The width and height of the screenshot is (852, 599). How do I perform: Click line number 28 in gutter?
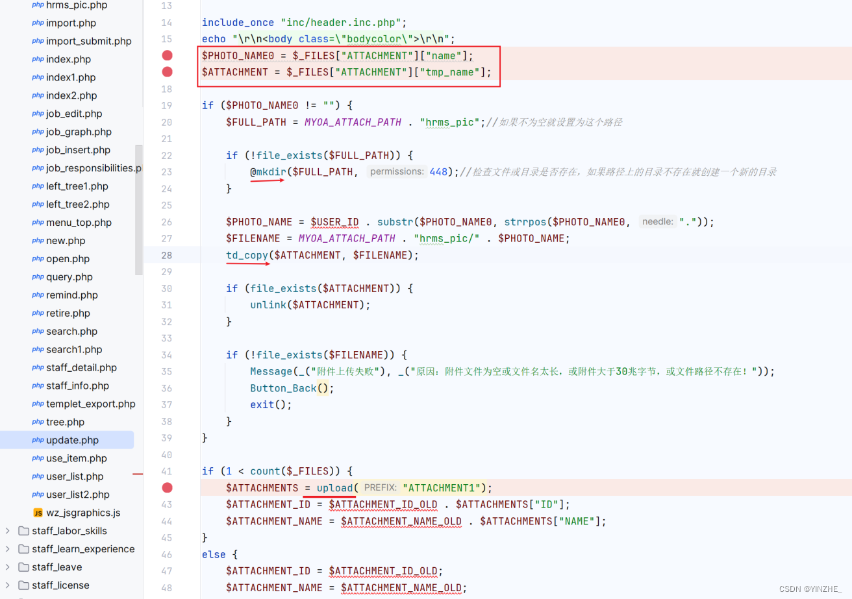pyautogui.click(x=167, y=255)
